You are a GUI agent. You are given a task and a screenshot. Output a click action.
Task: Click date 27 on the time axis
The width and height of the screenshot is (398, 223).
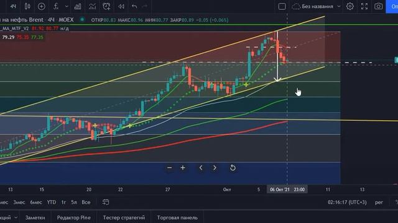click(167, 190)
